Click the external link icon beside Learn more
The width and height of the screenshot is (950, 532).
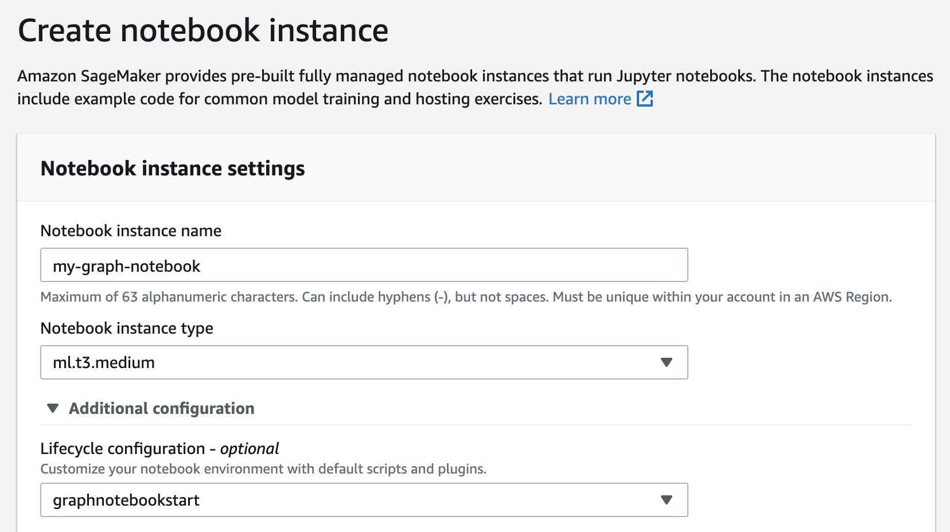tap(645, 99)
